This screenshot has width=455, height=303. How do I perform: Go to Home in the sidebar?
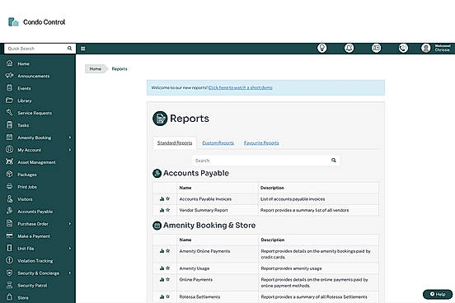(23, 63)
